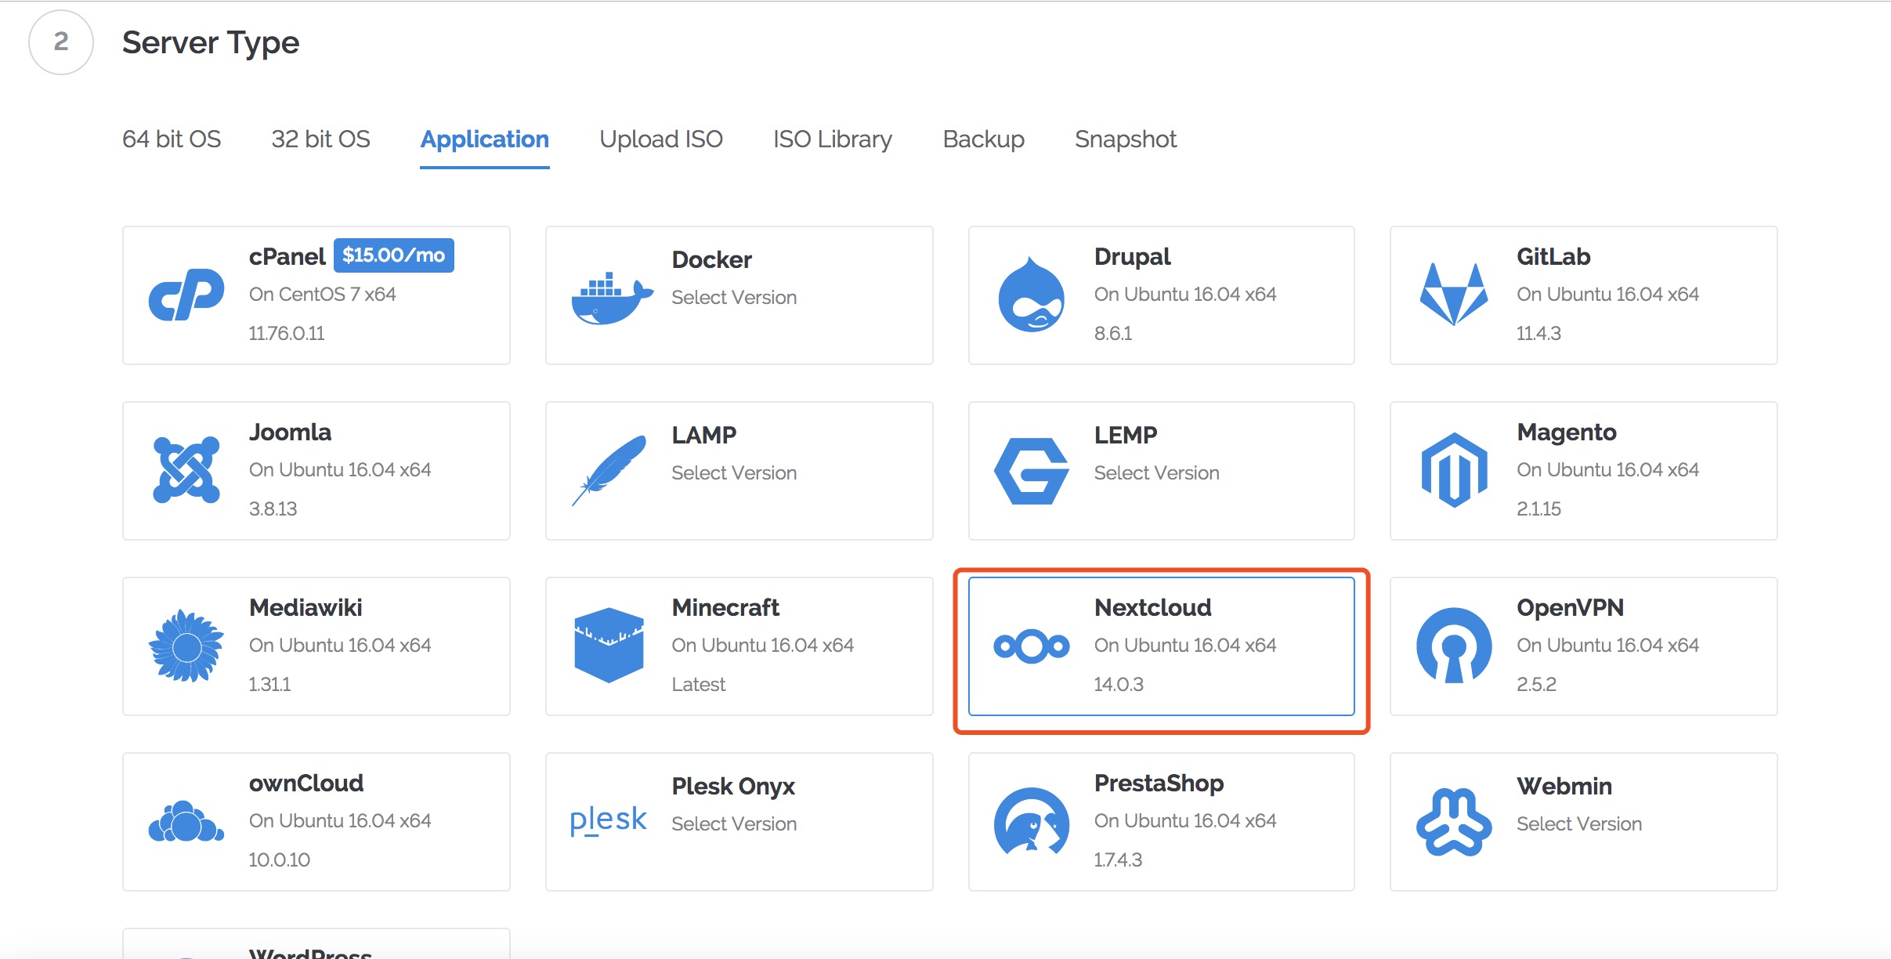The image size is (1891, 959).
Task: Switch to the Backup tab
Action: pyautogui.click(x=984, y=139)
